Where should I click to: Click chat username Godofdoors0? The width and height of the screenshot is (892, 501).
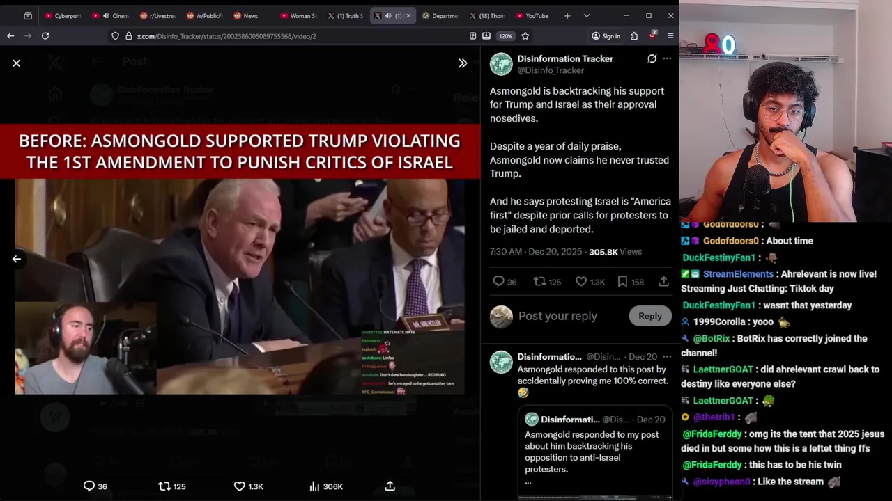tap(730, 241)
